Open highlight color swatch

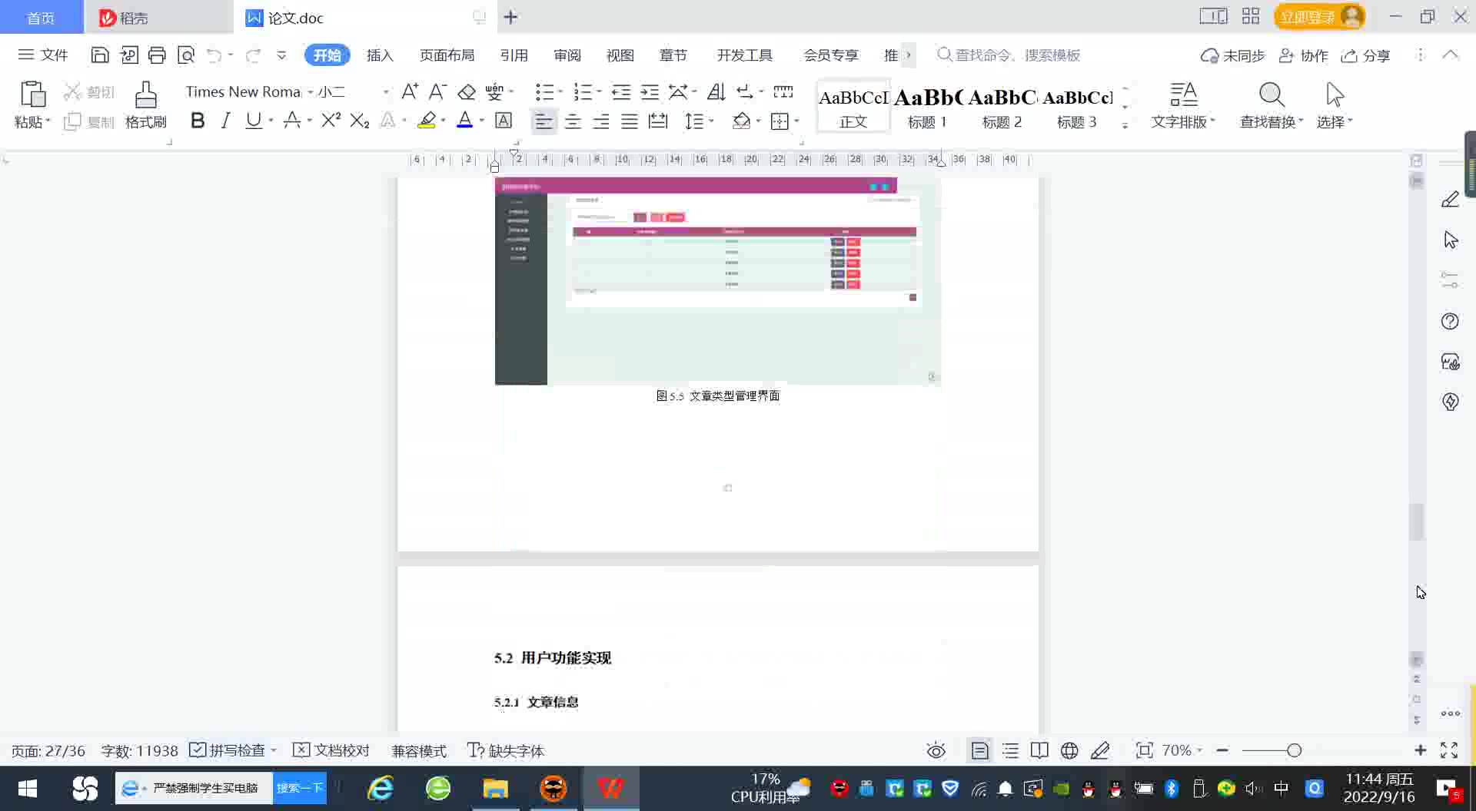(x=427, y=121)
